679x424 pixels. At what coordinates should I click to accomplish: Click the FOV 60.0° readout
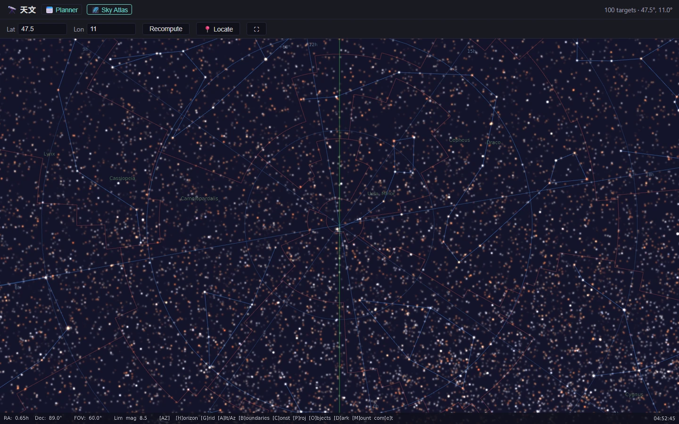pyautogui.click(x=88, y=418)
